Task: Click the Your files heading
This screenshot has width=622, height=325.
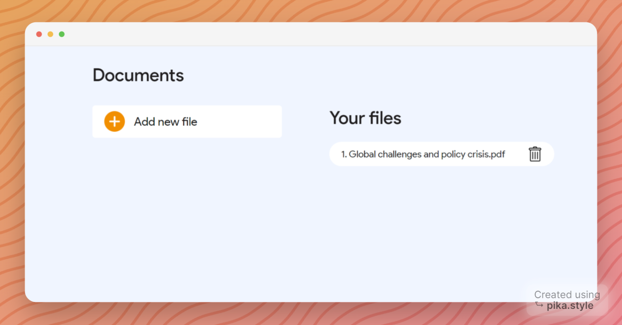Action: (x=365, y=118)
